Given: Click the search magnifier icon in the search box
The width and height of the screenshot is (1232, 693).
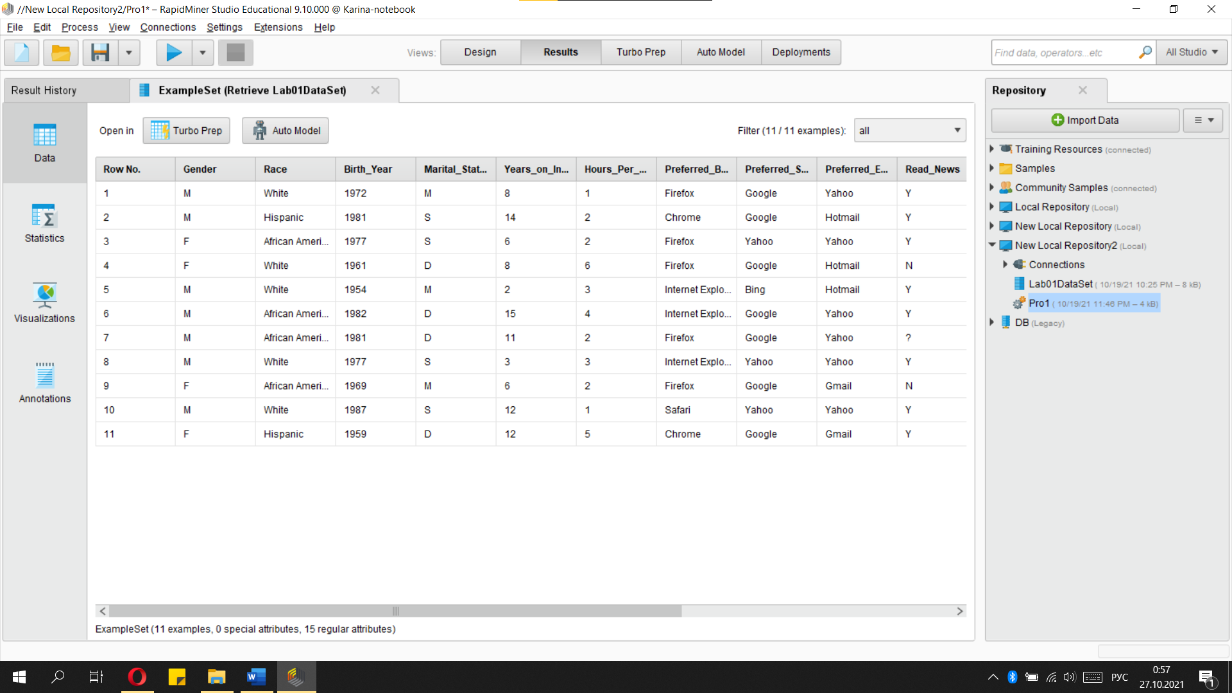Looking at the screenshot, I should click(1145, 53).
